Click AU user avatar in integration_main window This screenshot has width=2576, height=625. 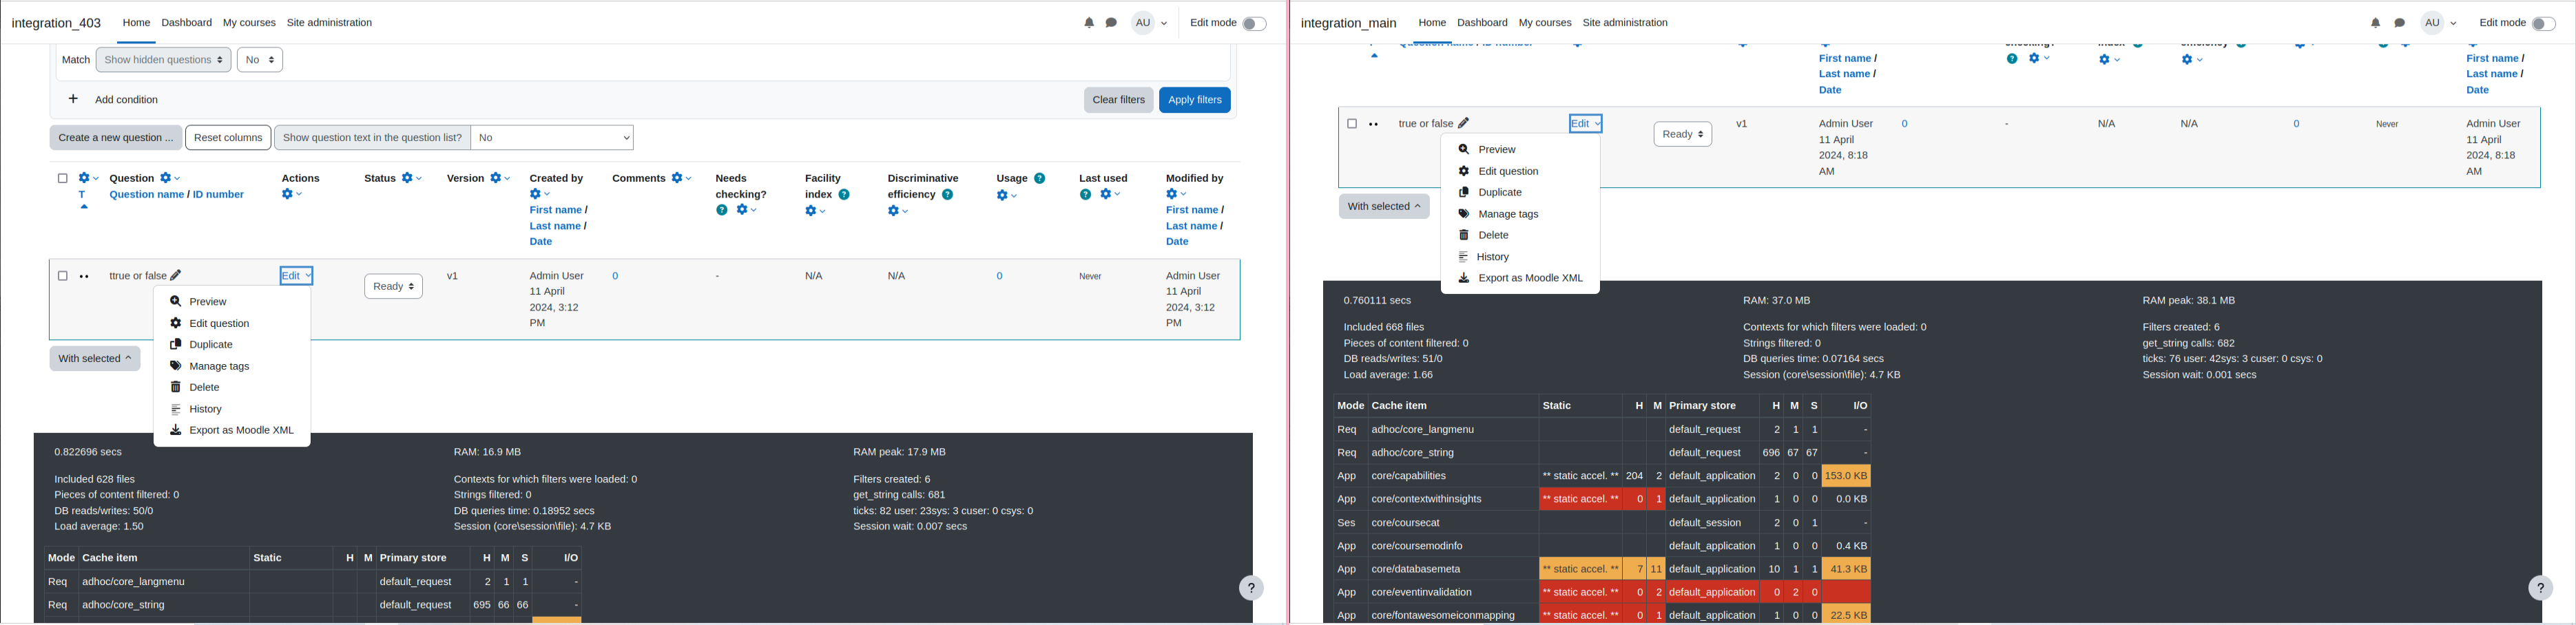[x=2432, y=23]
